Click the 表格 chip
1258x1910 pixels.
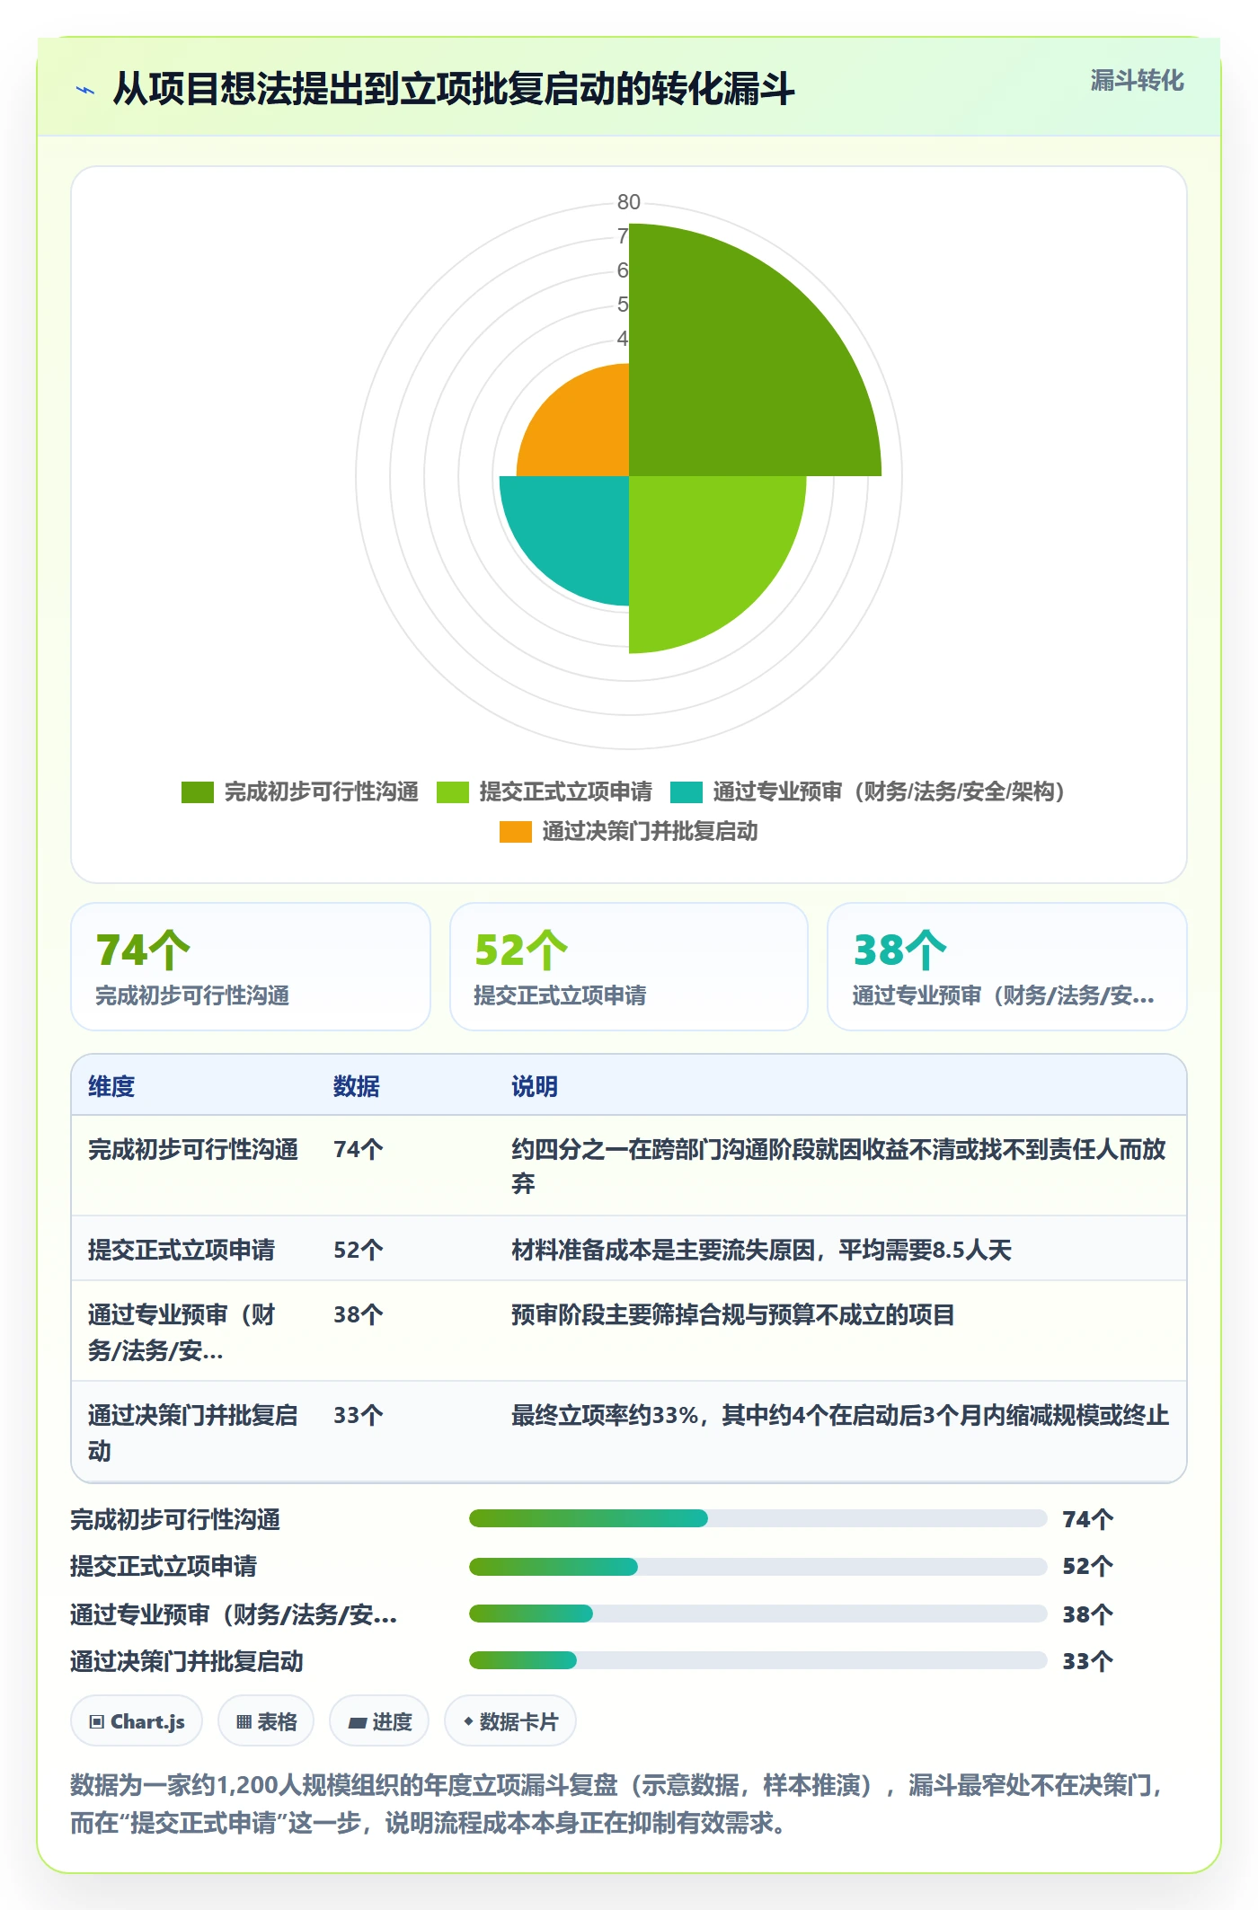(x=266, y=1721)
